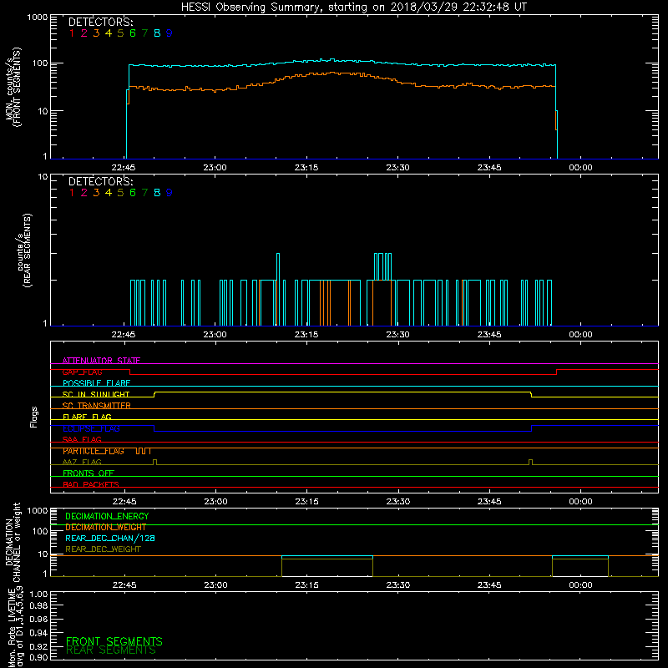Click the 23:00 tick under the rear segments plot
This screenshot has height=668, width=668.
coord(215,335)
